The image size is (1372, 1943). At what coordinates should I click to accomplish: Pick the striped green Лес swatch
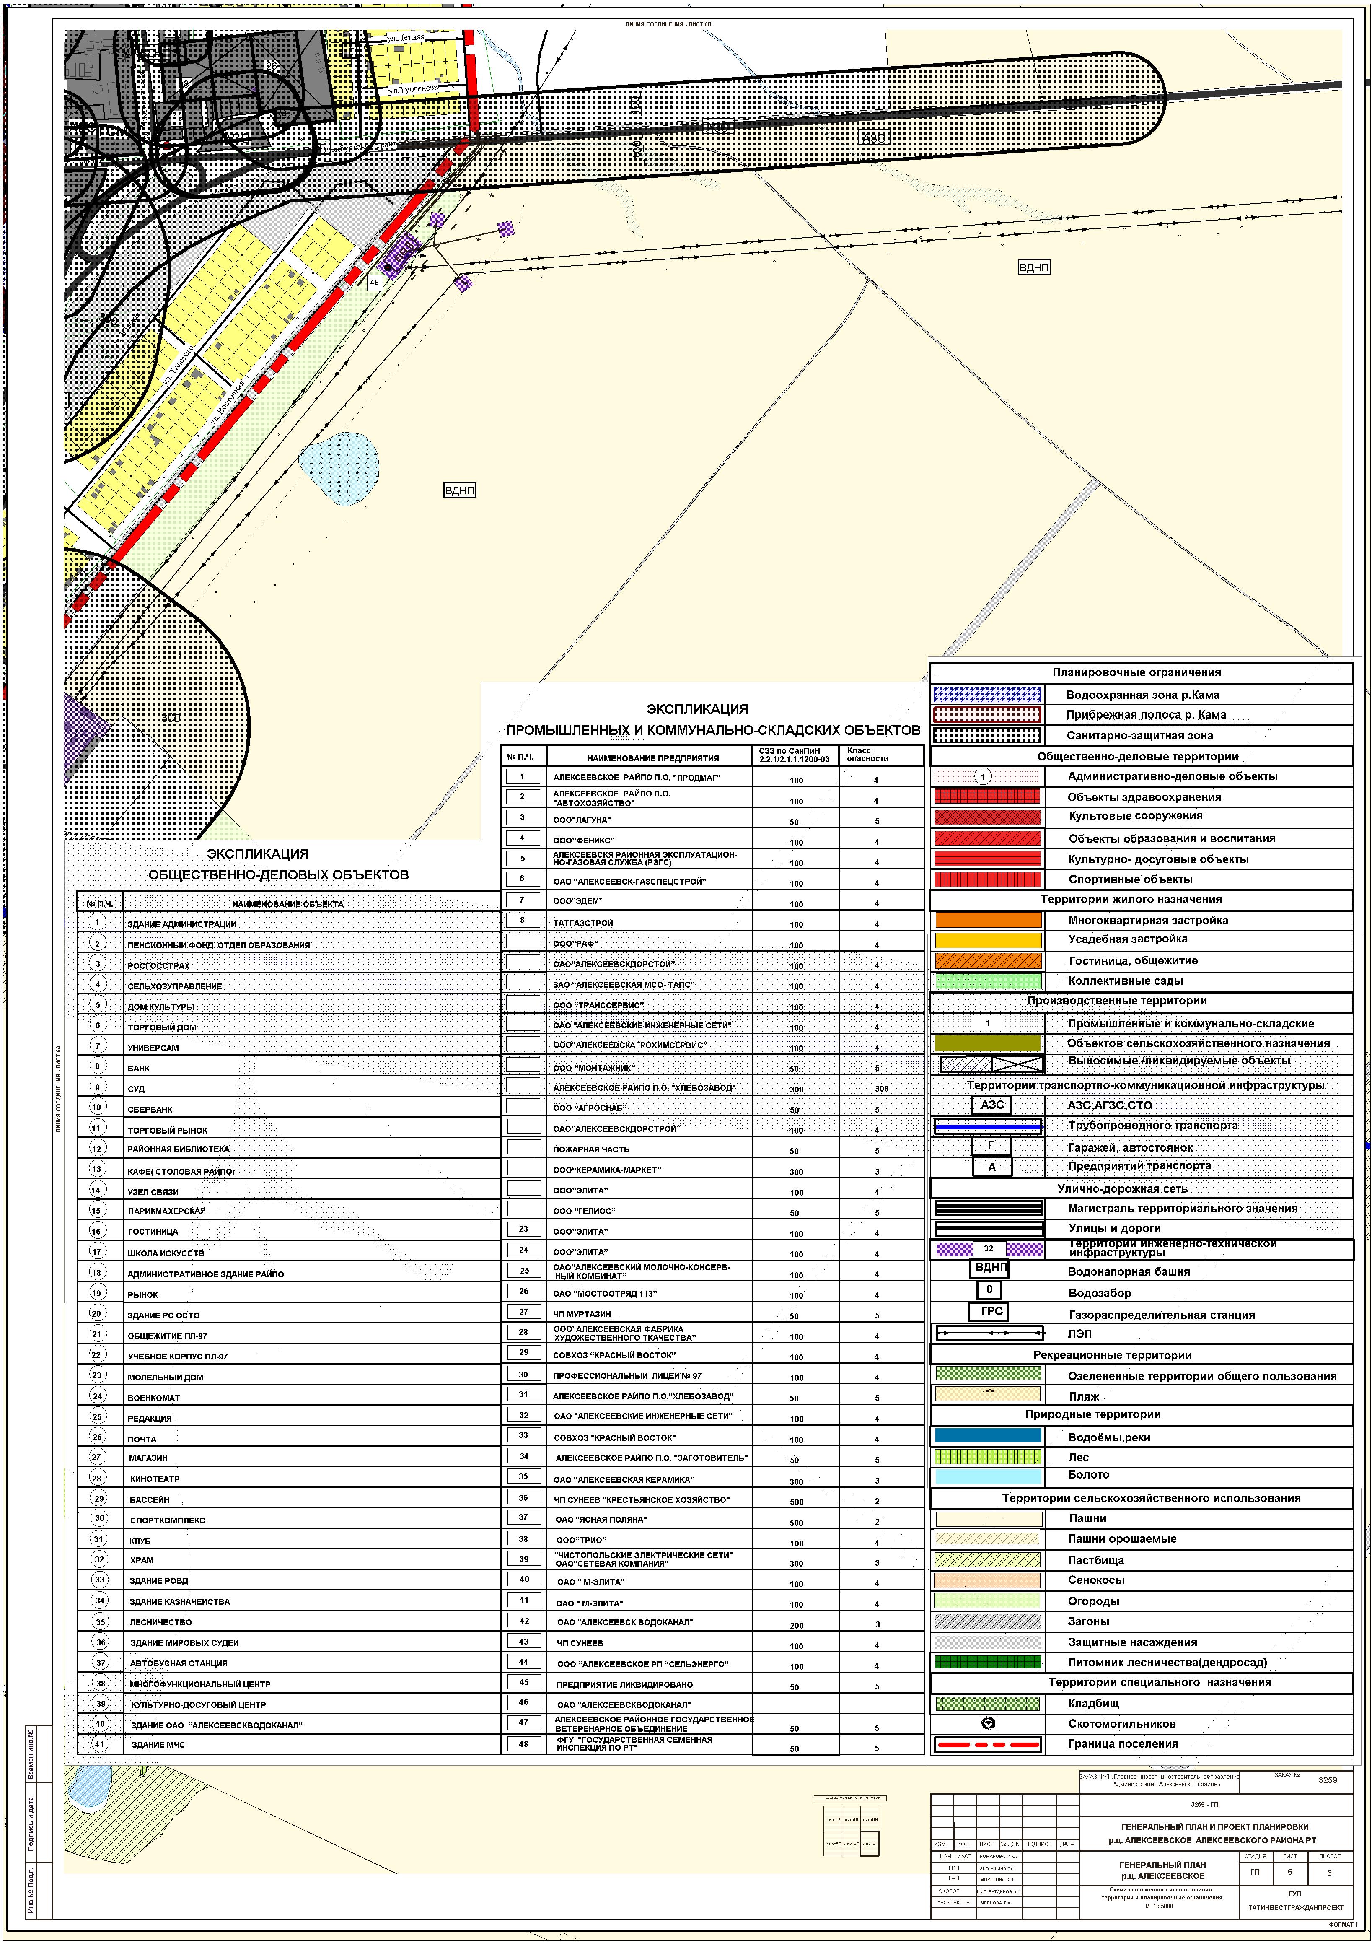[988, 1456]
